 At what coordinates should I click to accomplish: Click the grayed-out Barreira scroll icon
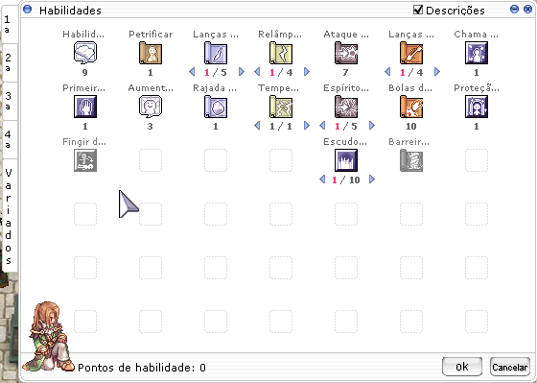411,160
